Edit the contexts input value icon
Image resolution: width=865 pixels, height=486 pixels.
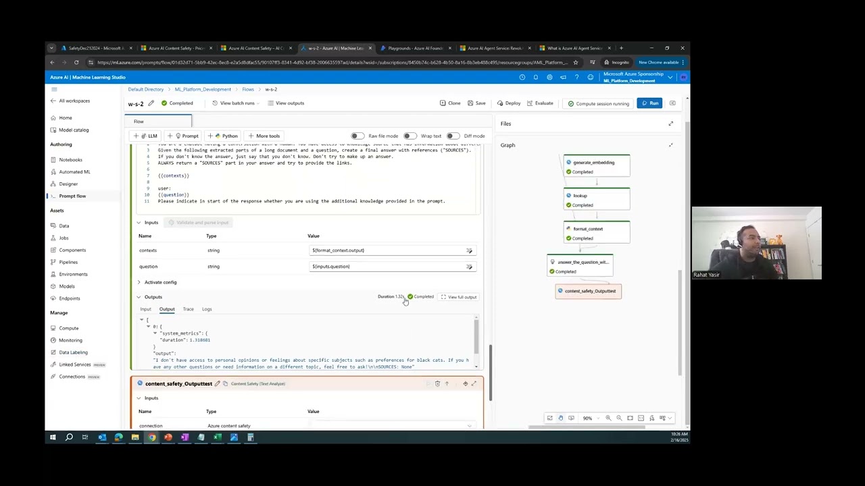(x=469, y=250)
